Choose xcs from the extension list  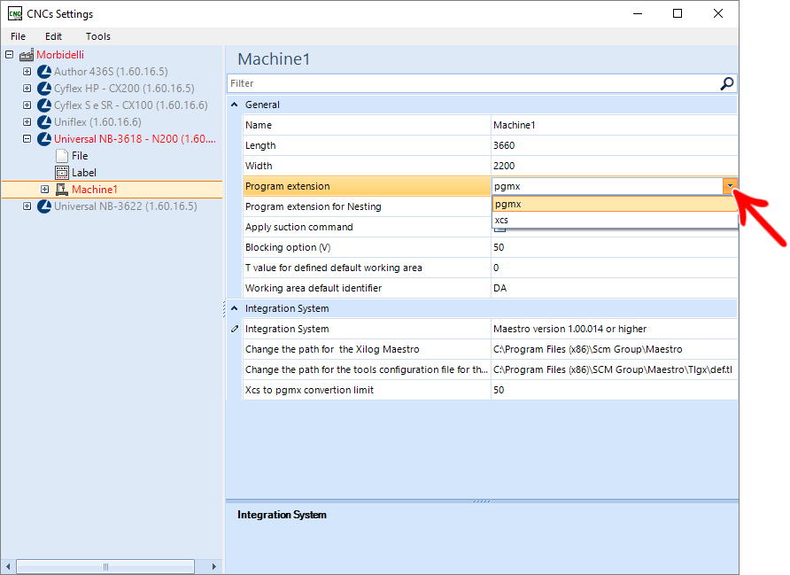click(614, 221)
